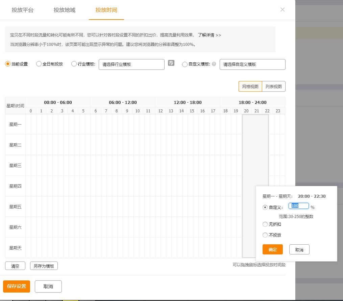Open the 请选择自定义模版 dropdown
This screenshot has width=343, height=301.
pos(252,64)
